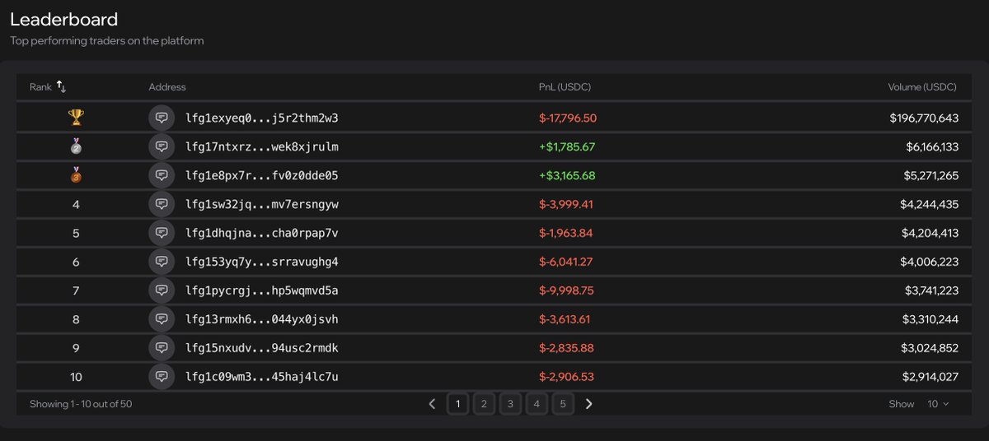The width and height of the screenshot is (989, 441).
Task: Click volume value $6,166,133
Action: tap(932, 146)
